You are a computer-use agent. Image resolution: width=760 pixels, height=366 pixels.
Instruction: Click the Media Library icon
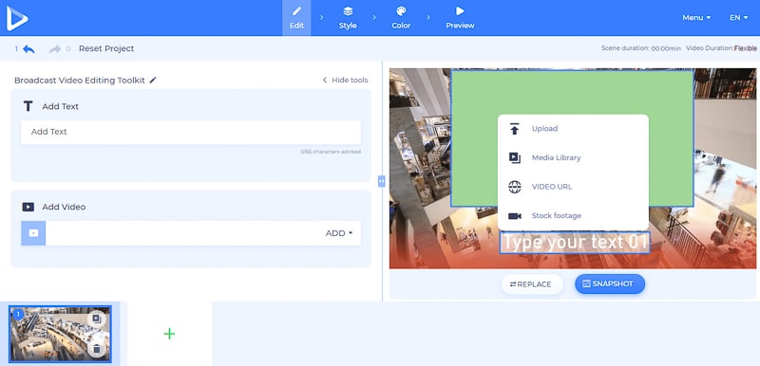[x=515, y=157]
